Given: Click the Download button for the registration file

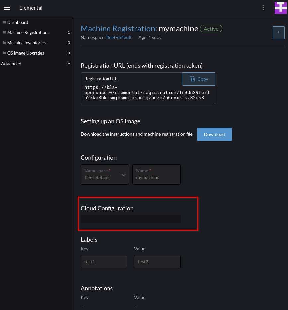Looking at the screenshot, I should coord(214,134).
